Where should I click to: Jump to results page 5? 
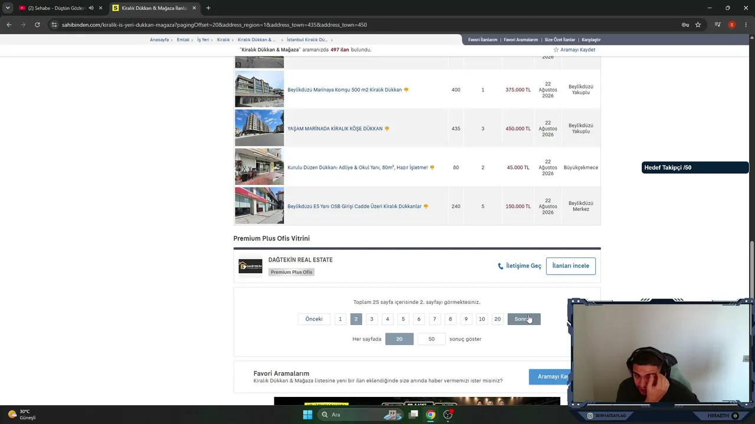click(x=403, y=319)
